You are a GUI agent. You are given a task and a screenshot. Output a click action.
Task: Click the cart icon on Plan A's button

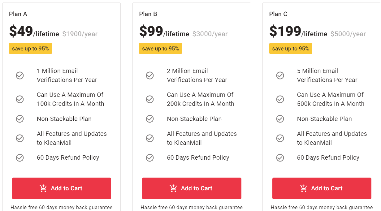click(x=44, y=188)
